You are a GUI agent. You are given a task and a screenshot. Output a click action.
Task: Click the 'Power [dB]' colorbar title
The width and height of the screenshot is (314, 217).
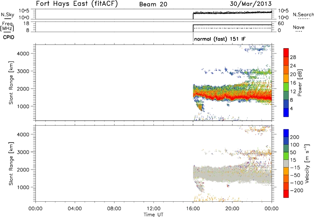(300, 83)
